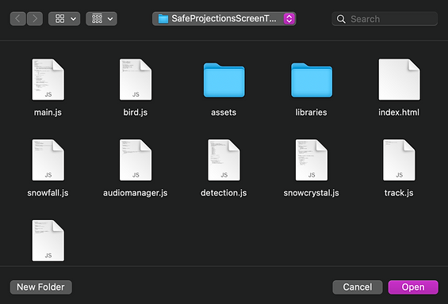Click the detection.js filename label
The height and width of the screenshot is (304, 448).
coord(224,193)
